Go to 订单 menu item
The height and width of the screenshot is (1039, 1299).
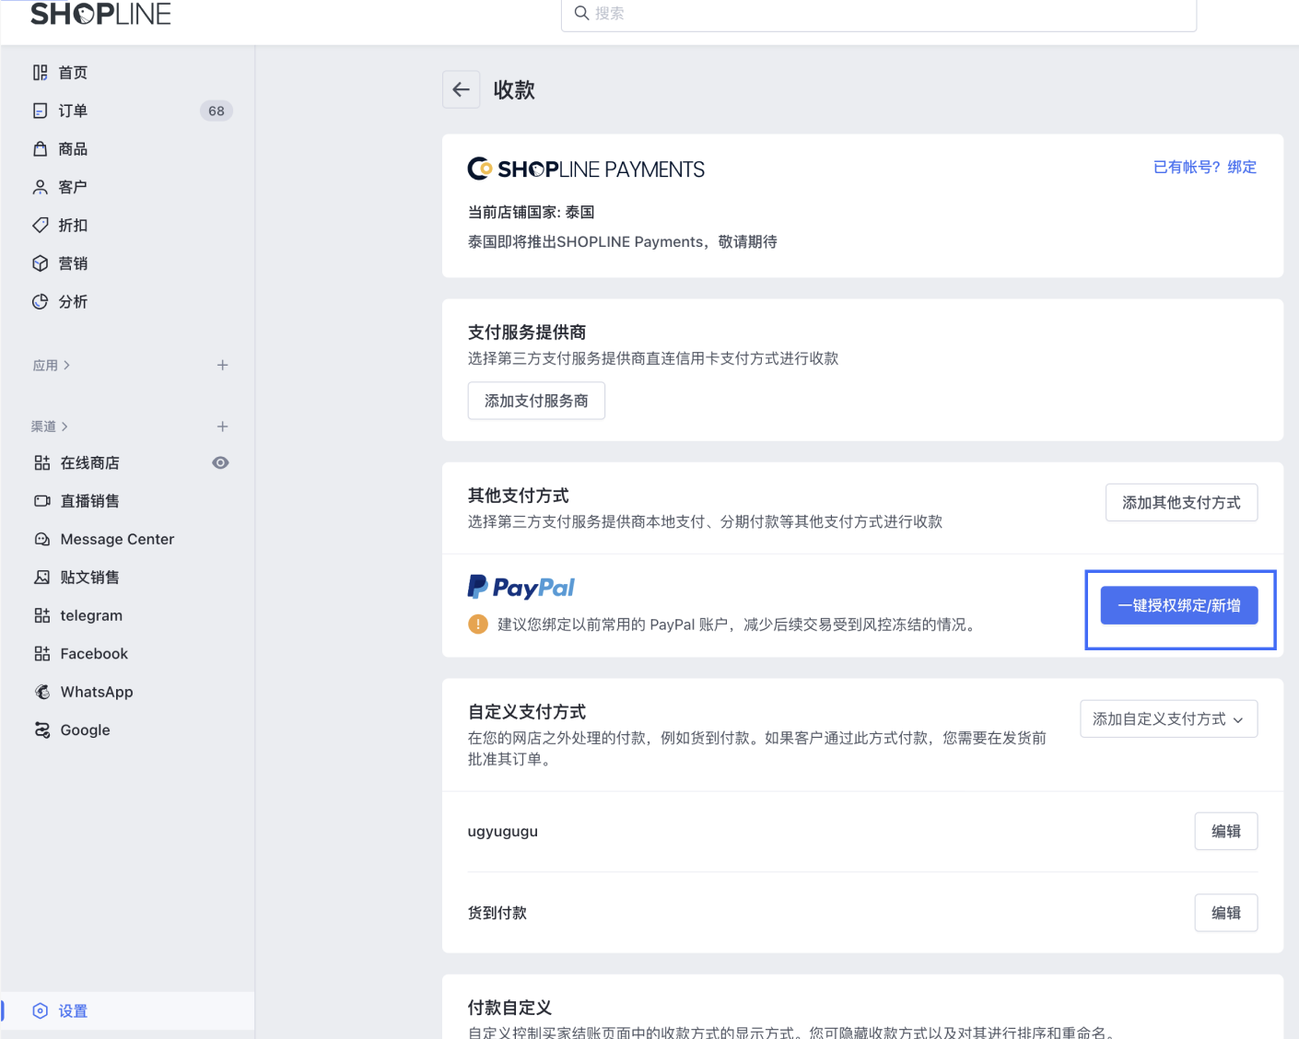pyautogui.click(x=73, y=111)
